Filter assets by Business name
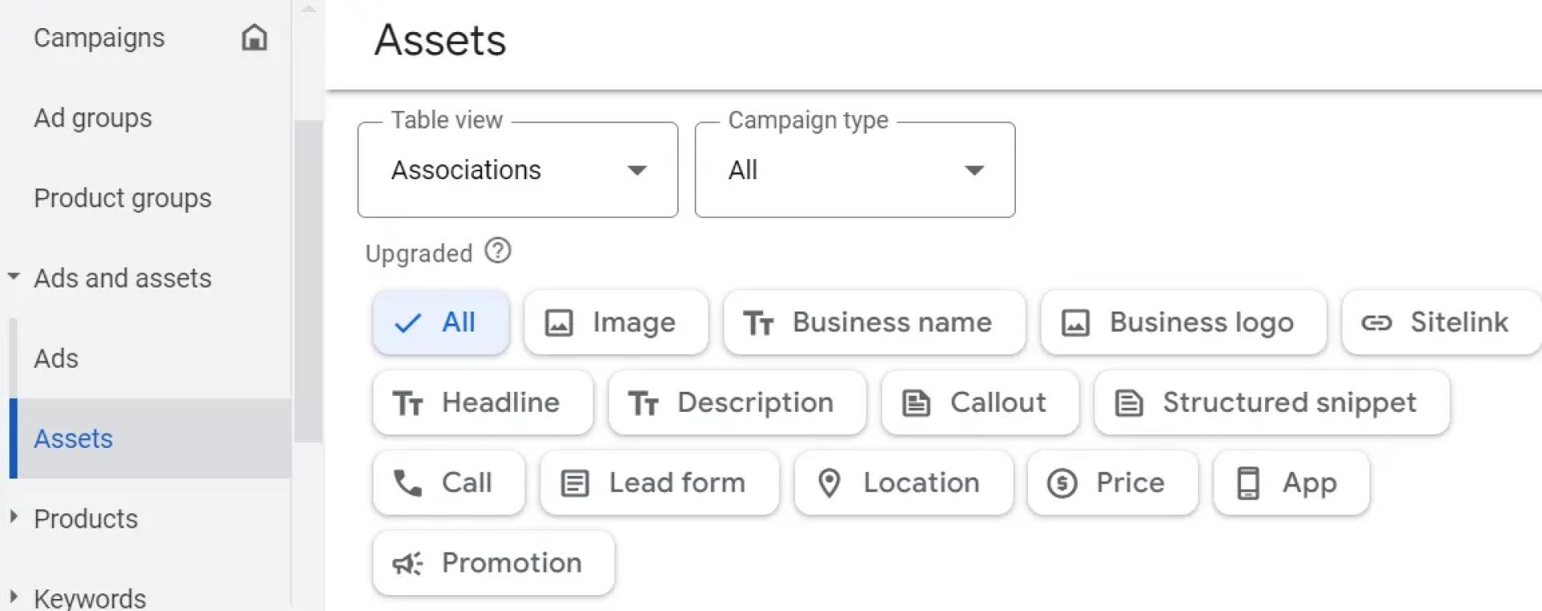Image resolution: width=1542 pixels, height=611 pixels. point(874,322)
